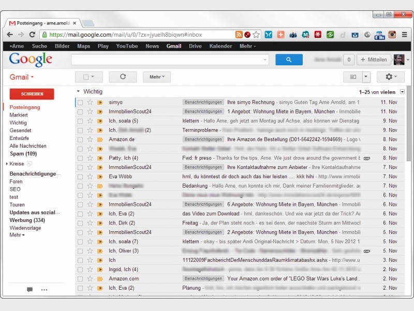Image resolution: width=414 pixels, height=311 pixels.
Task: Open the section options dropdown beside 1–25 von vielen
Action: click(402, 92)
